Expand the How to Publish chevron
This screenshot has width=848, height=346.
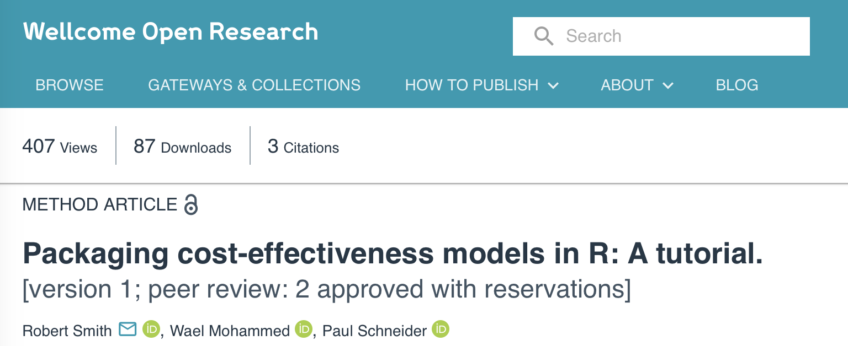tap(553, 85)
